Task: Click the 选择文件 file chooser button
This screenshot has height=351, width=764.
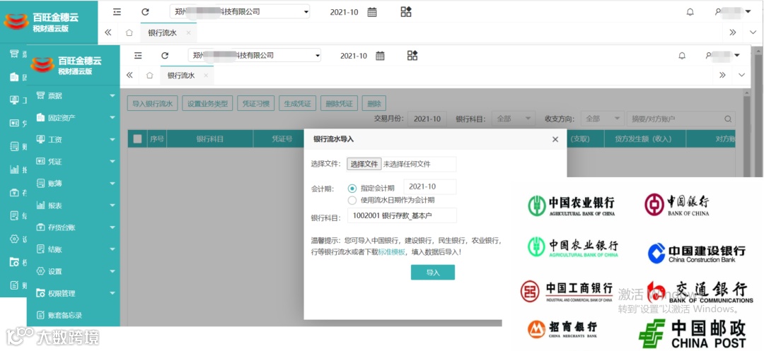Action: click(364, 165)
